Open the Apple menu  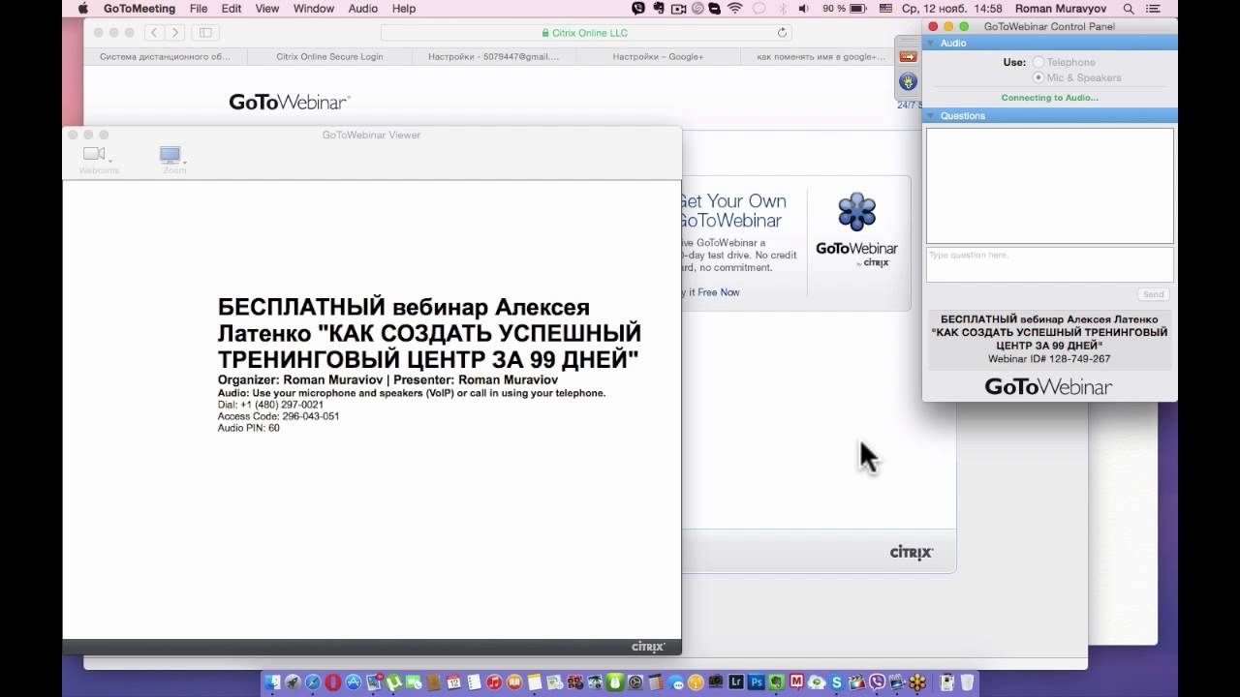pos(82,9)
